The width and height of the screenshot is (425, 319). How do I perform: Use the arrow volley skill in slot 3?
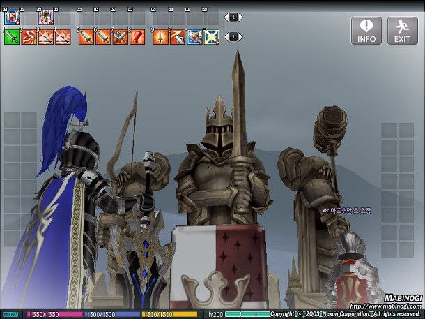pyautogui.click(x=46, y=37)
